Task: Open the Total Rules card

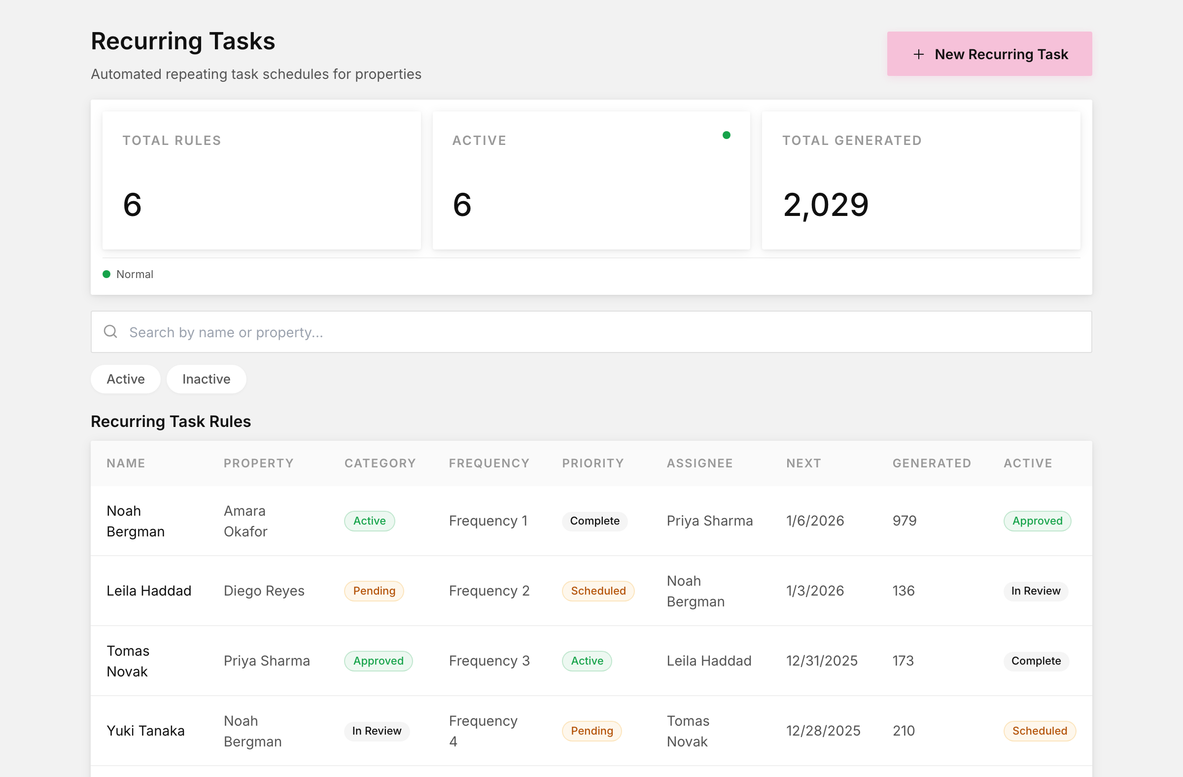Action: pyautogui.click(x=261, y=180)
